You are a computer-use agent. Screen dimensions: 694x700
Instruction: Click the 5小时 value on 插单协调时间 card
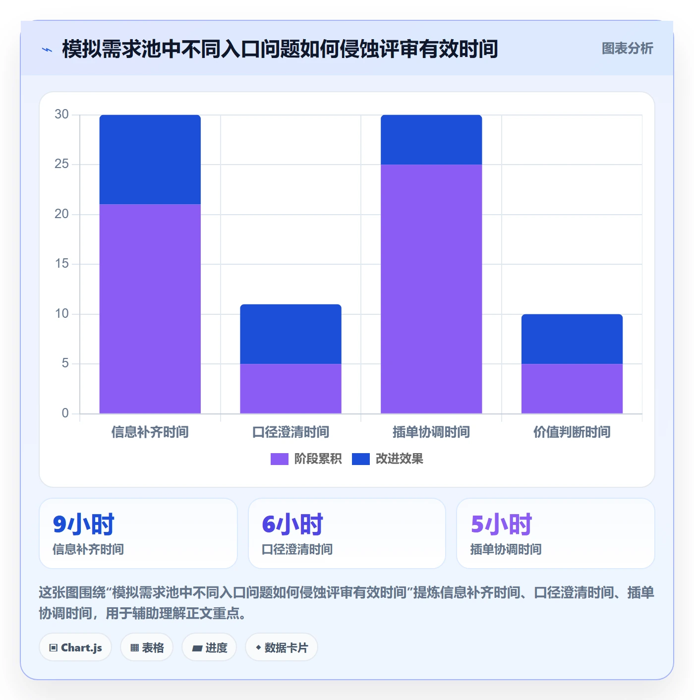point(501,524)
